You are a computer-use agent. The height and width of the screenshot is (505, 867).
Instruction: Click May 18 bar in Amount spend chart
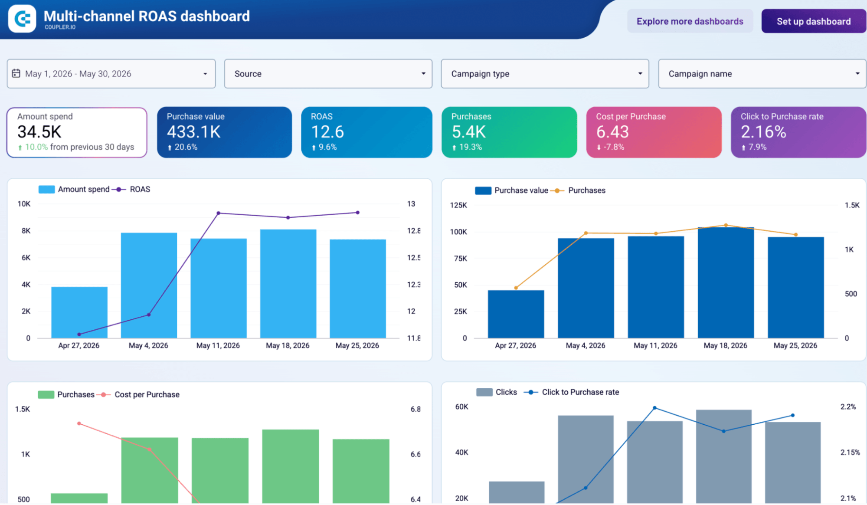tap(288, 284)
